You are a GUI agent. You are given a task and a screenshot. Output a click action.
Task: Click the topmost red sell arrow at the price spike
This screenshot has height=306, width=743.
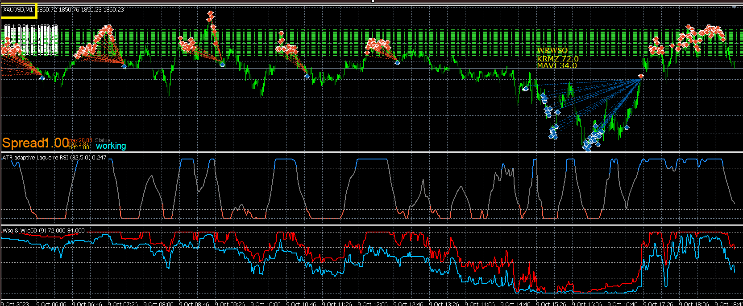[x=211, y=14]
